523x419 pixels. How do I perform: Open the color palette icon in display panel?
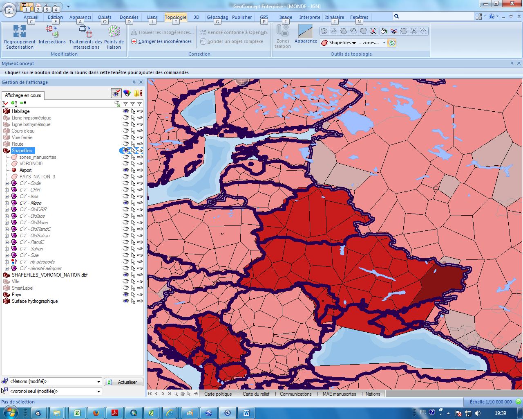(x=127, y=93)
